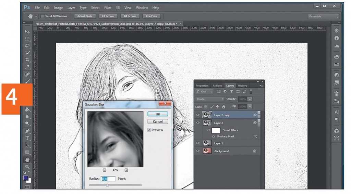Screen dimensions: 351x194
Task: Enable Scroll All Windows checkbox
Action: pyautogui.click(x=43, y=16)
